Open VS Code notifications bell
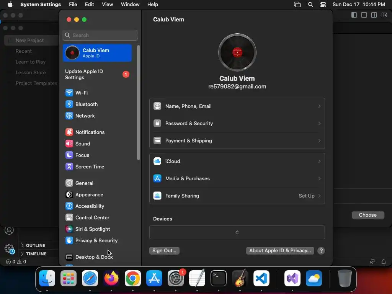This screenshot has width=392, height=294. [x=384, y=262]
